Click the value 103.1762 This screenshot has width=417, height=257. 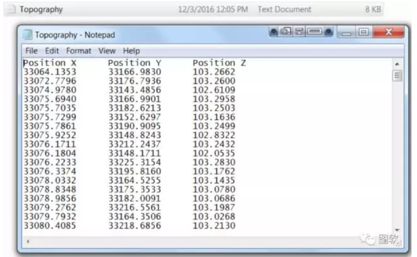(x=214, y=171)
